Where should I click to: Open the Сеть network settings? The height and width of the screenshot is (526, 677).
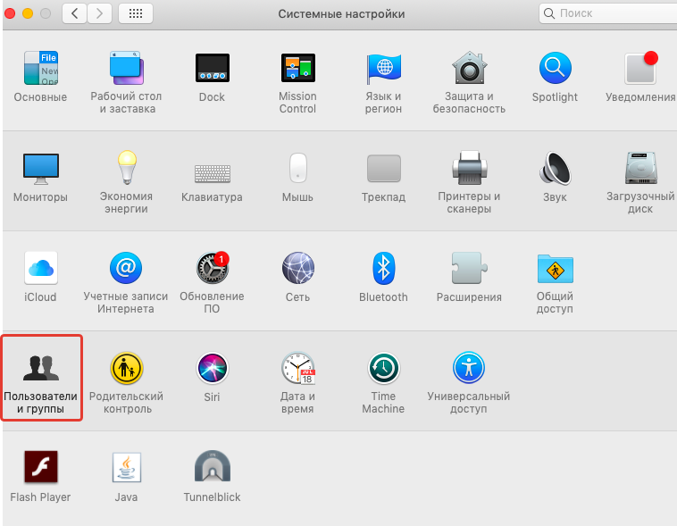click(298, 268)
